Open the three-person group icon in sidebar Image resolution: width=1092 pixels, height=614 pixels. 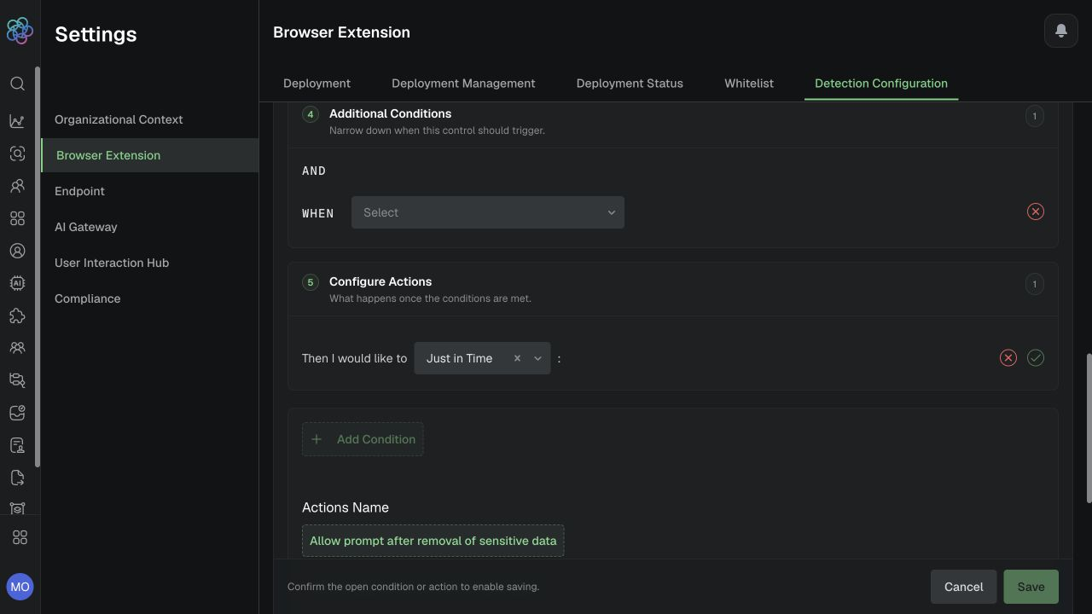[17, 348]
